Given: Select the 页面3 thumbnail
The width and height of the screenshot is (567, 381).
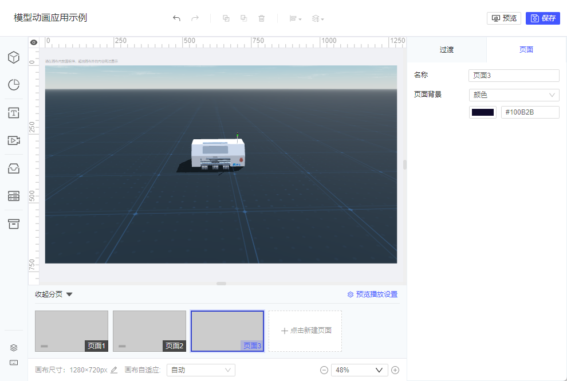Looking at the screenshot, I should pos(227,331).
